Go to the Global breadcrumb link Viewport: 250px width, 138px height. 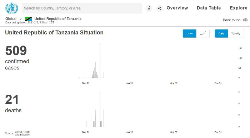11,19
